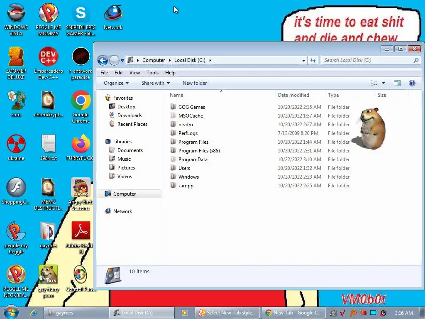The height and width of the screenshot is (319, 425).
Task: Select the xampp folder
Action: pyautogui.click(x=186, y=186)
